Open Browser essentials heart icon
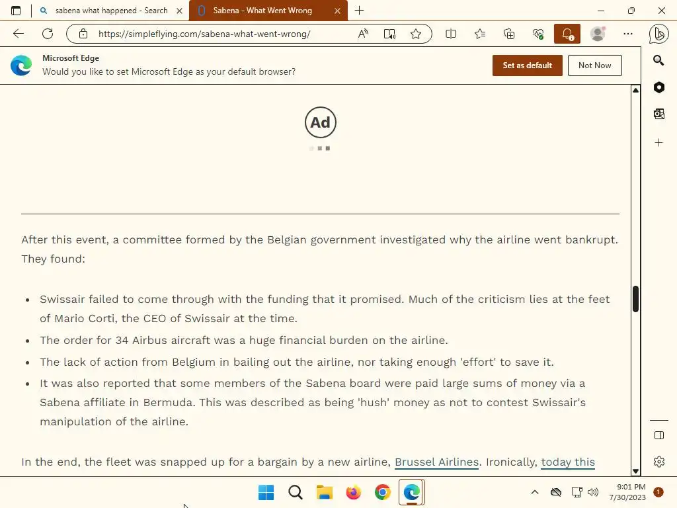 538,34
